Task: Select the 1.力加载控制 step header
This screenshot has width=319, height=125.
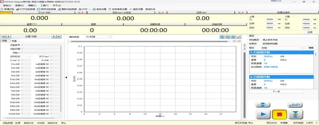Action: pyautogui.click(x=282, y=52)
